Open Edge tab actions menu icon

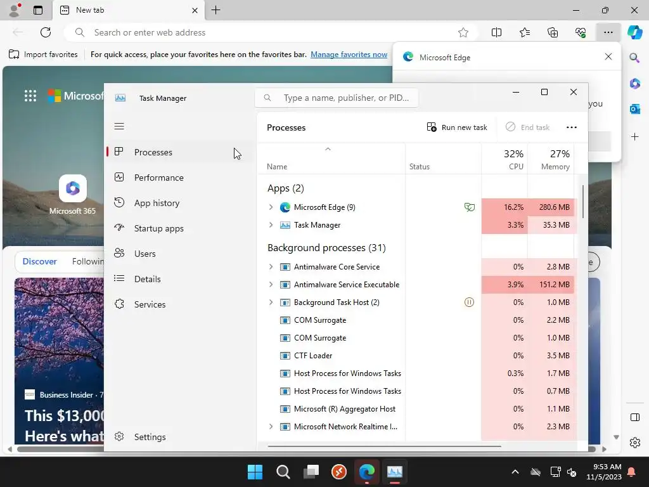(38, 10)
